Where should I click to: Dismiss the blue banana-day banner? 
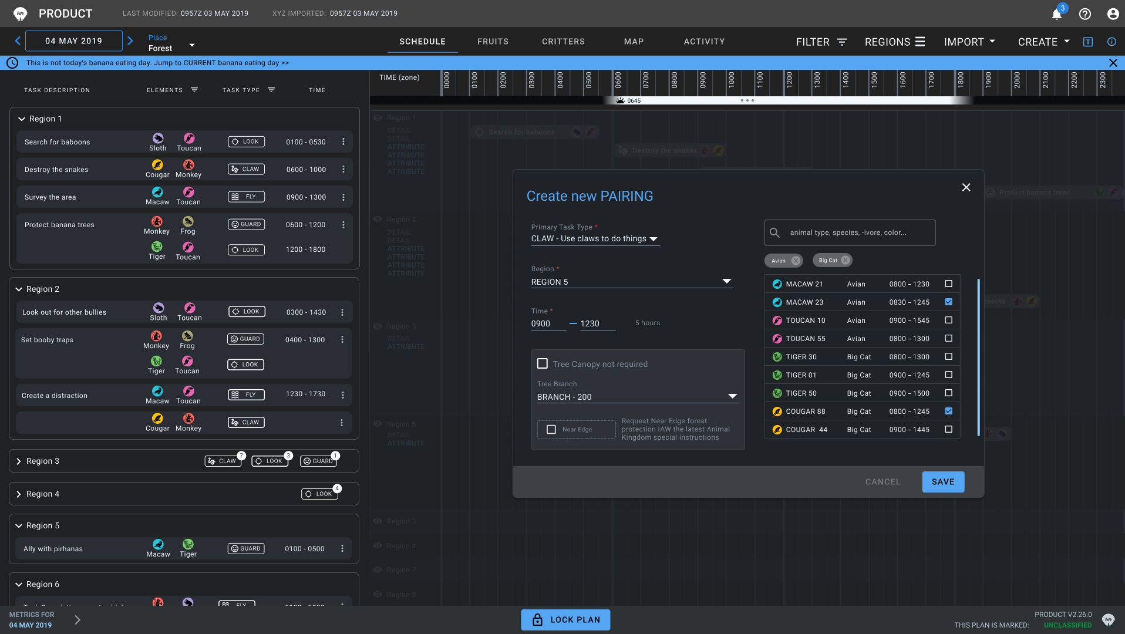click(1113, 63)
